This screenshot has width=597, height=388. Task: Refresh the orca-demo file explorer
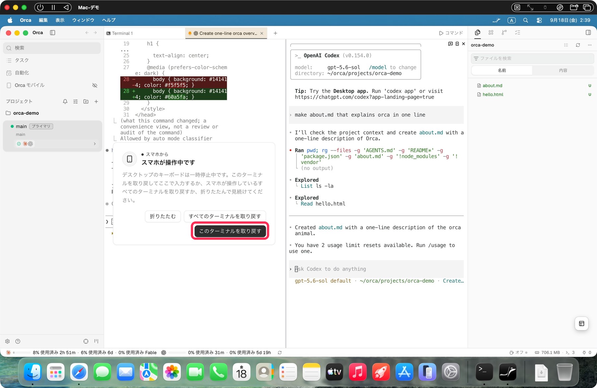(x=578, y=45)
